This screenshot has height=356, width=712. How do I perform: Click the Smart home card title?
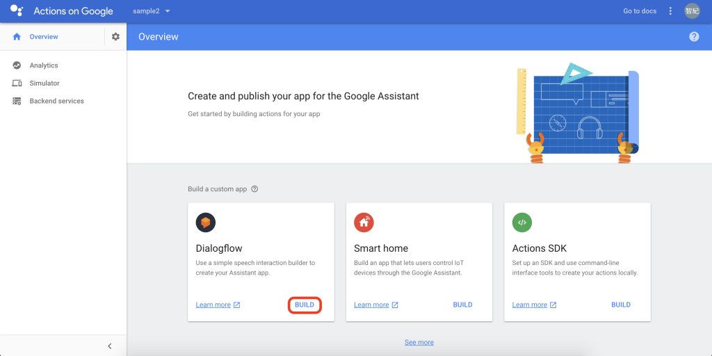(381, 248)
